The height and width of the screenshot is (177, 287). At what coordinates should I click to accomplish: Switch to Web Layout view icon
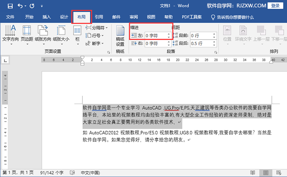pos(279,173)
